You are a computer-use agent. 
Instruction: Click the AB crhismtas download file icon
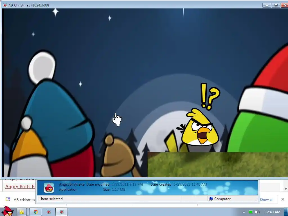[x=8, y=199]
